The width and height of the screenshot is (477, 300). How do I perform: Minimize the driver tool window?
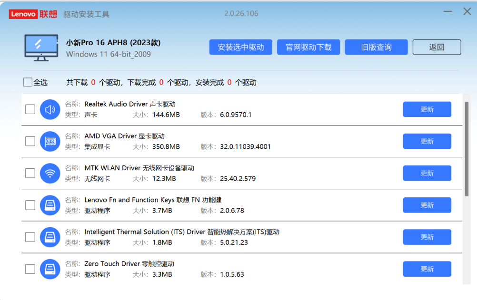(x=447, y=11)
